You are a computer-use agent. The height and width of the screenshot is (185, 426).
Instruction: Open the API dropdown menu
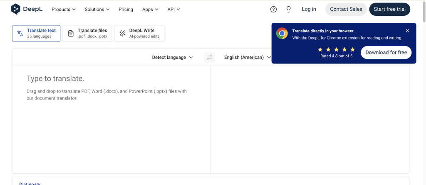click(x=173, y=10)
